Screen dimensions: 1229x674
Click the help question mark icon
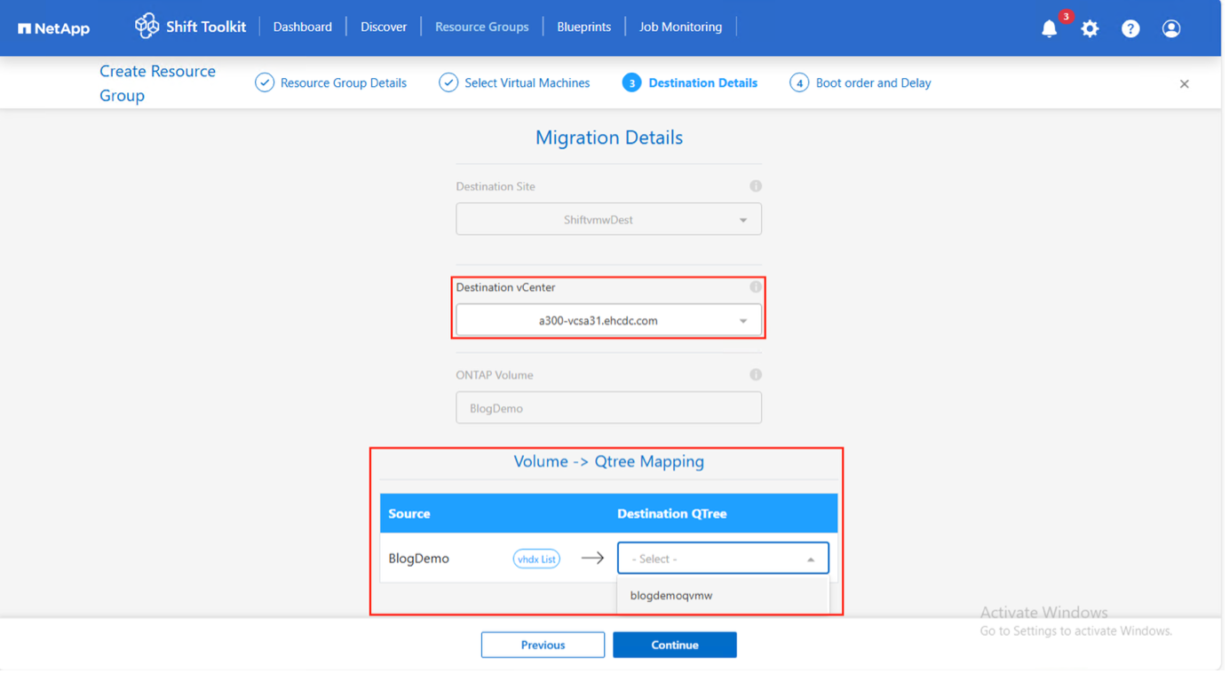click(x=1130, y=28)
